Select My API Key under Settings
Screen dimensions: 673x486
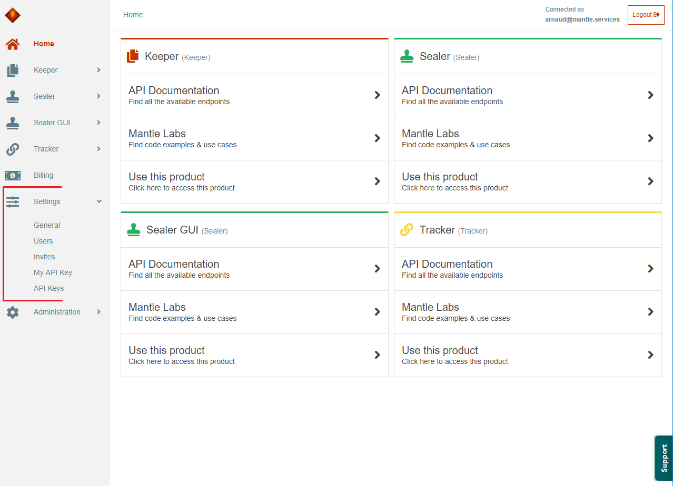coord(53,272)
